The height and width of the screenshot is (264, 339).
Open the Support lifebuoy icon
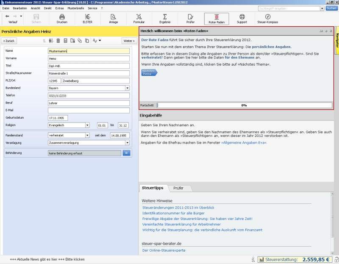point(242,17)
